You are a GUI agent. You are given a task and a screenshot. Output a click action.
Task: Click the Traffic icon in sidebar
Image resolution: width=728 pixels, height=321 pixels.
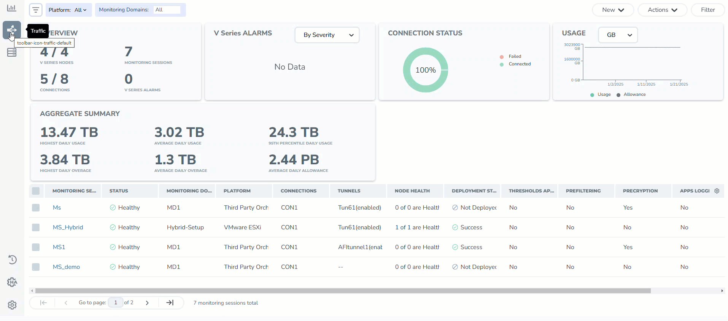[12, 30]
